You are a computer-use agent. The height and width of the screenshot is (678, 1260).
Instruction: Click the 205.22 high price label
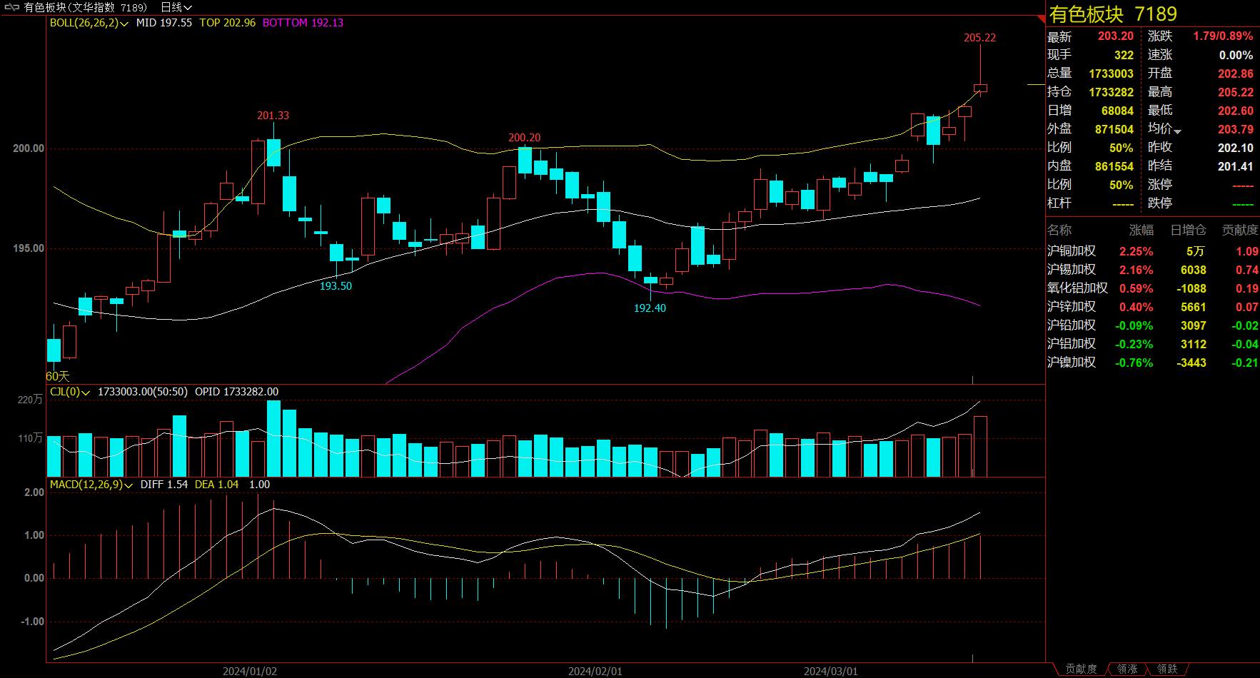pyautogui.click(x=979, y=38)
